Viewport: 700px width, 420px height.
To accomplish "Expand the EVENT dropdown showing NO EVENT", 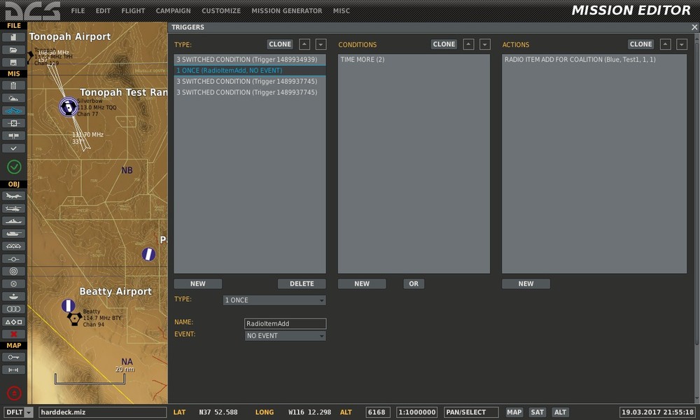I will tap(285, 336).
